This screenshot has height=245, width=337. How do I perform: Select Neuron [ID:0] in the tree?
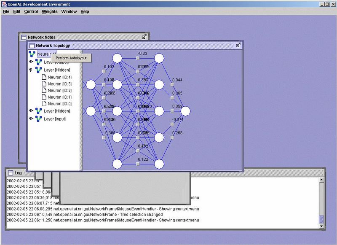tap(59, 104)
